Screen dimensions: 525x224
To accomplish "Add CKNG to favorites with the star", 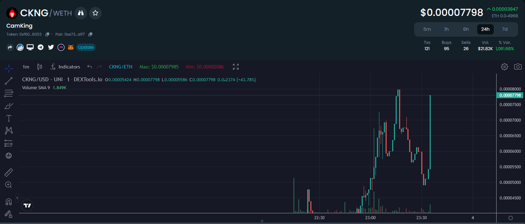I will click(95, 13).
